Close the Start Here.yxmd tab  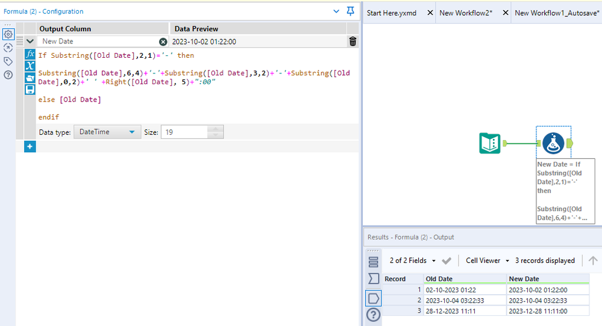(x=430, y=13)
